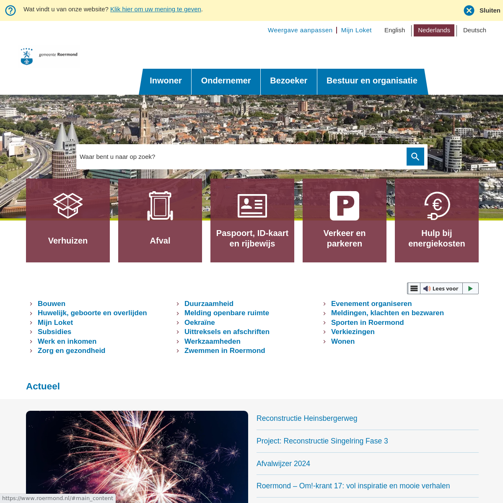503x503 pixels.
Task: Open the Inwoner navigation tab
Action: click(166, 81)
